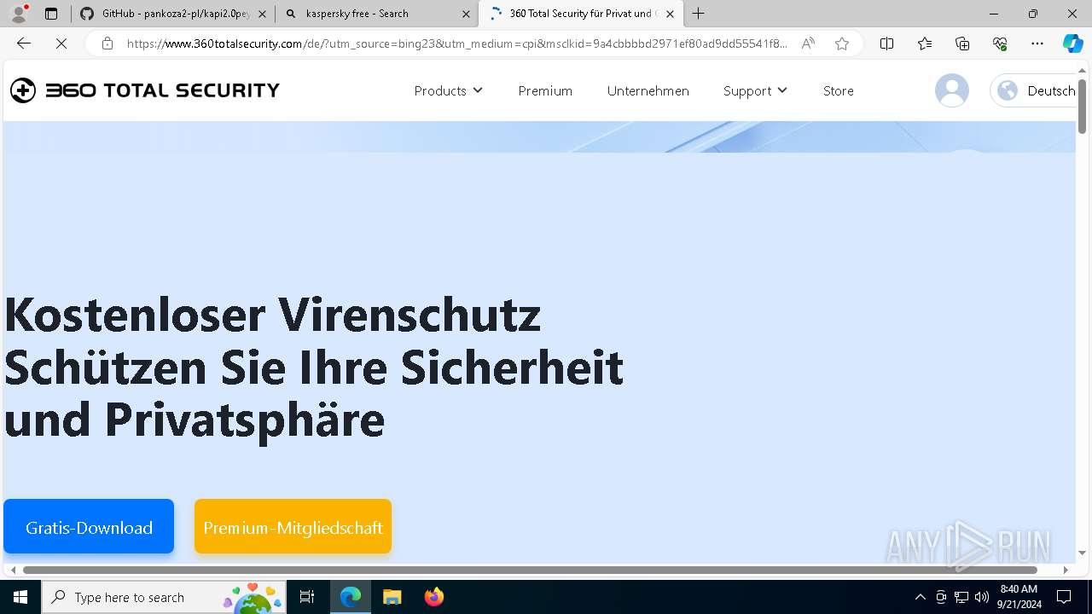Open the Favorites list icon
The image size is (1092, 614).
pyautogui.click(x=925, y=43)
